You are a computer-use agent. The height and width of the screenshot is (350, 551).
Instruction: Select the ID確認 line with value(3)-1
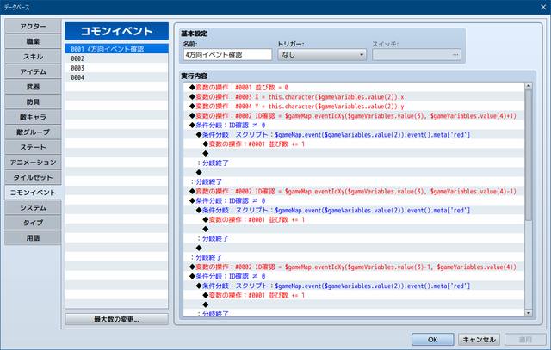[x=354, y=267]
